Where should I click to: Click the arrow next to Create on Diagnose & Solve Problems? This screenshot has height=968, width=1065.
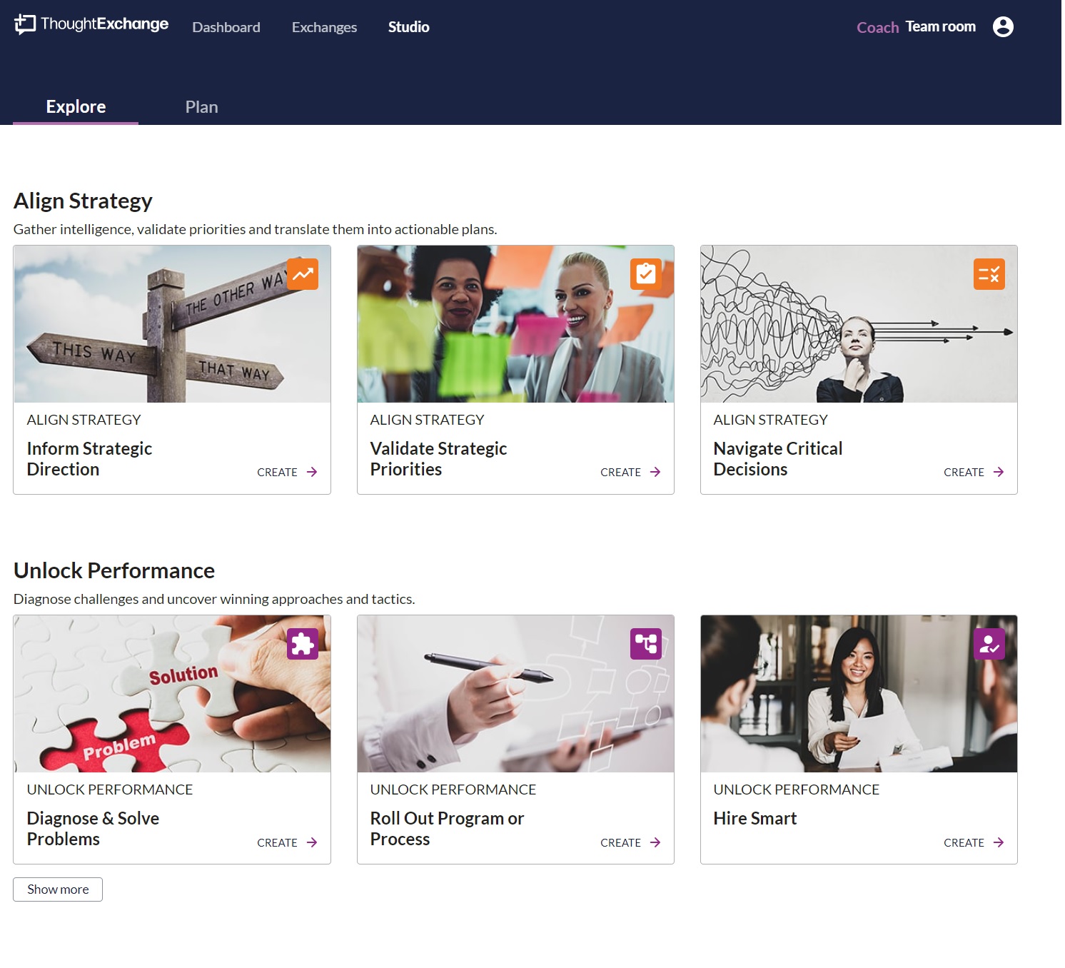point(312,842)
